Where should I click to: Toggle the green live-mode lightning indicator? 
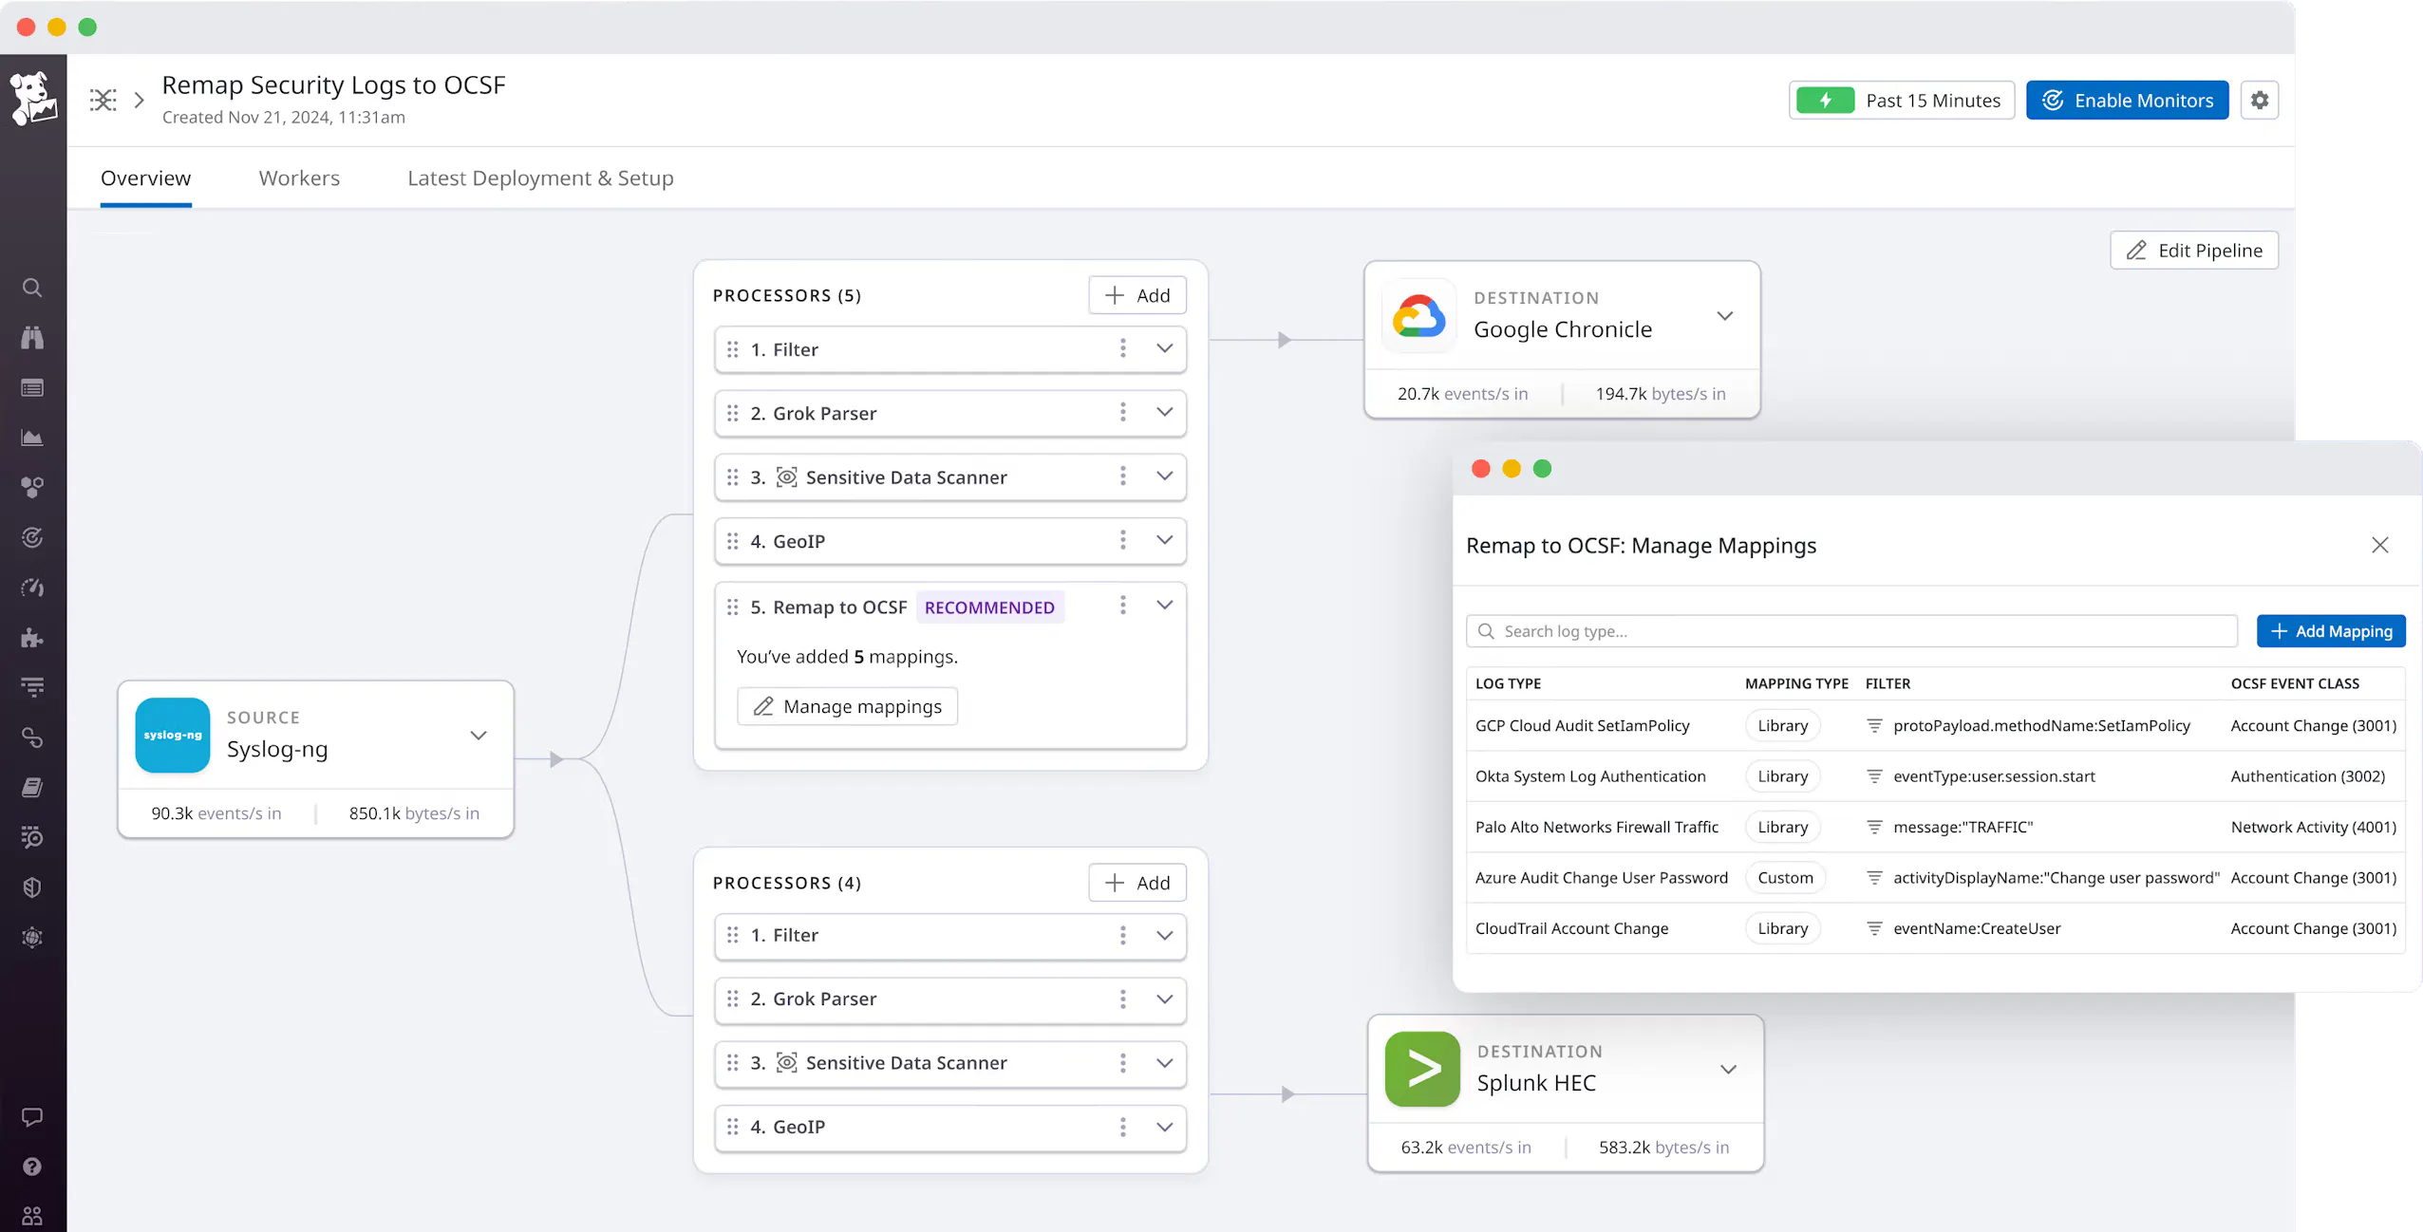[x=1825, y=100]
